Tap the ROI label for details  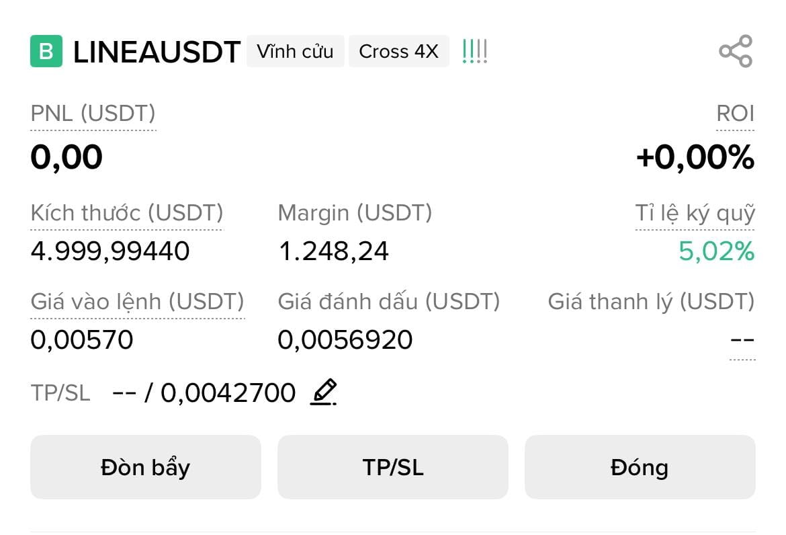pos(735,114)
